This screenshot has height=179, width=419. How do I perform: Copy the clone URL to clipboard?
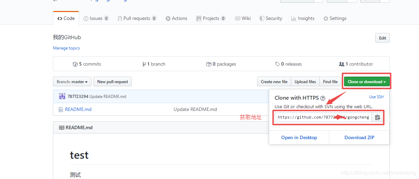(377, 117)
